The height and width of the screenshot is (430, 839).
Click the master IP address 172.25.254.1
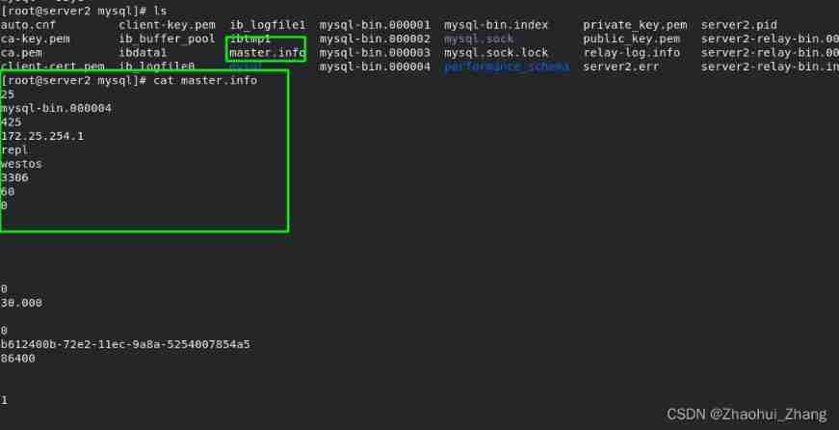click(x=42, y=136)
